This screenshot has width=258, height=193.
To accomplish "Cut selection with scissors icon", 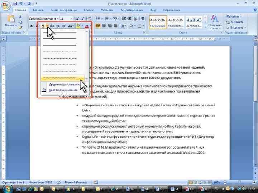I will point(20,17).
